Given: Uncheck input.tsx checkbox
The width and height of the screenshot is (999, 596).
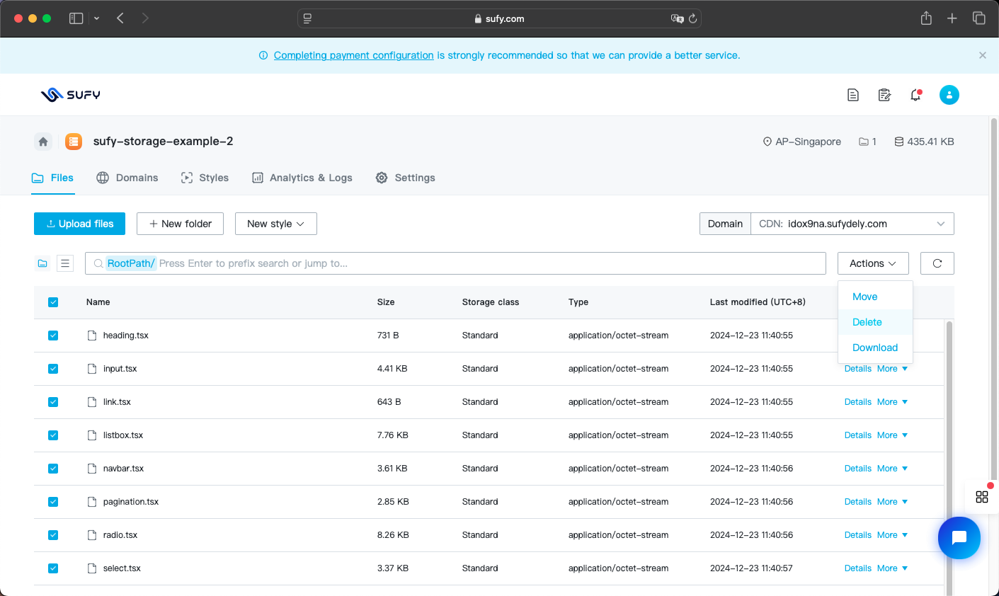Looking at the screenshot, I should click(53, 369).
